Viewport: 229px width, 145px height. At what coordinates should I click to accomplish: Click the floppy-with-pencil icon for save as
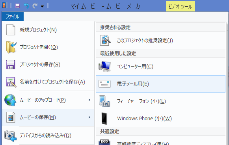pyautogui.click(x=11, y=82)
